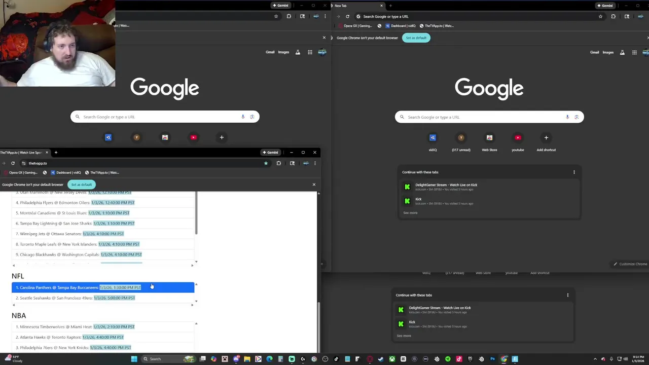Reload page in right New Tab window
Image resolution: width=649 pixels, height=365 pixels.
pos(347,16)
